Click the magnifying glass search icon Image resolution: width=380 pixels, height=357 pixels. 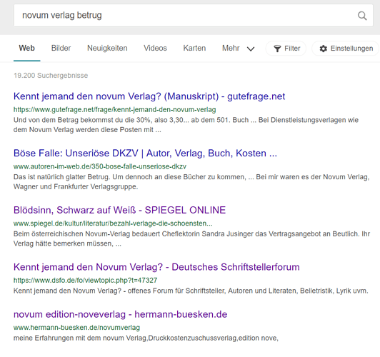[x=362, y=16]
